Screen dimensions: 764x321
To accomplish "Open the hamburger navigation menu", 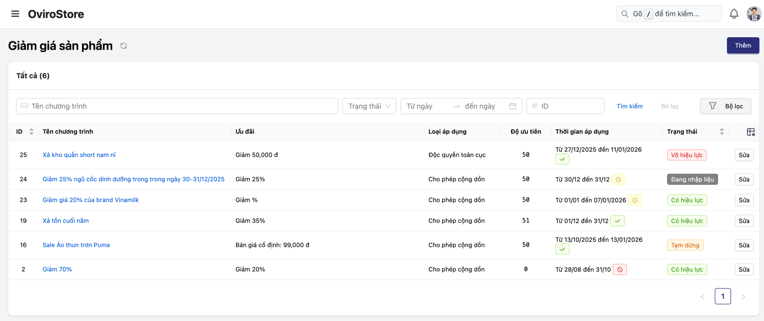I will coord(15,14).
